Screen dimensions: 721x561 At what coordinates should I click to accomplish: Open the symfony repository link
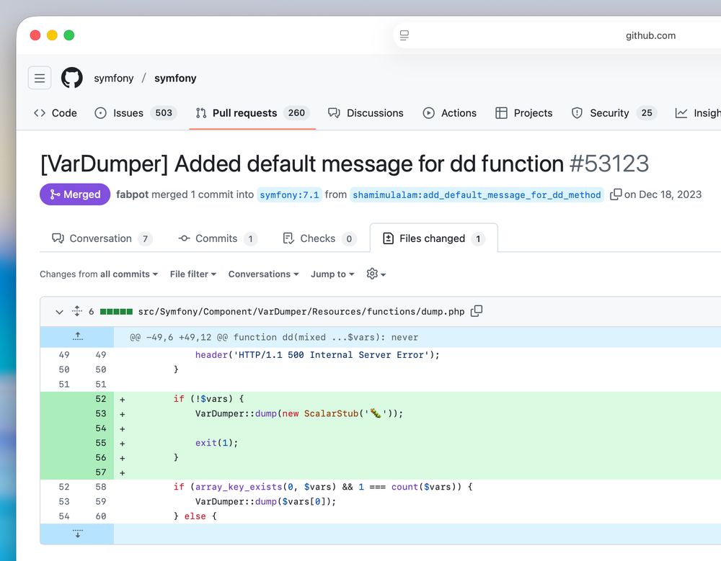(175, 78)
